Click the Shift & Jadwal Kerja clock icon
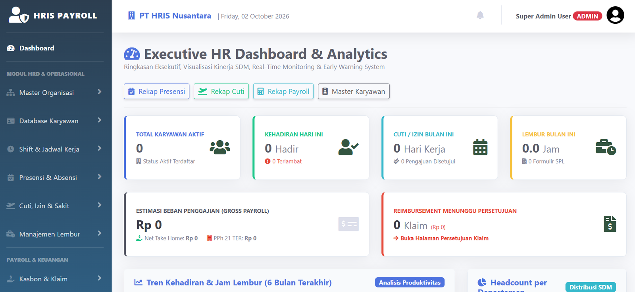 click(x=11, y=149)
